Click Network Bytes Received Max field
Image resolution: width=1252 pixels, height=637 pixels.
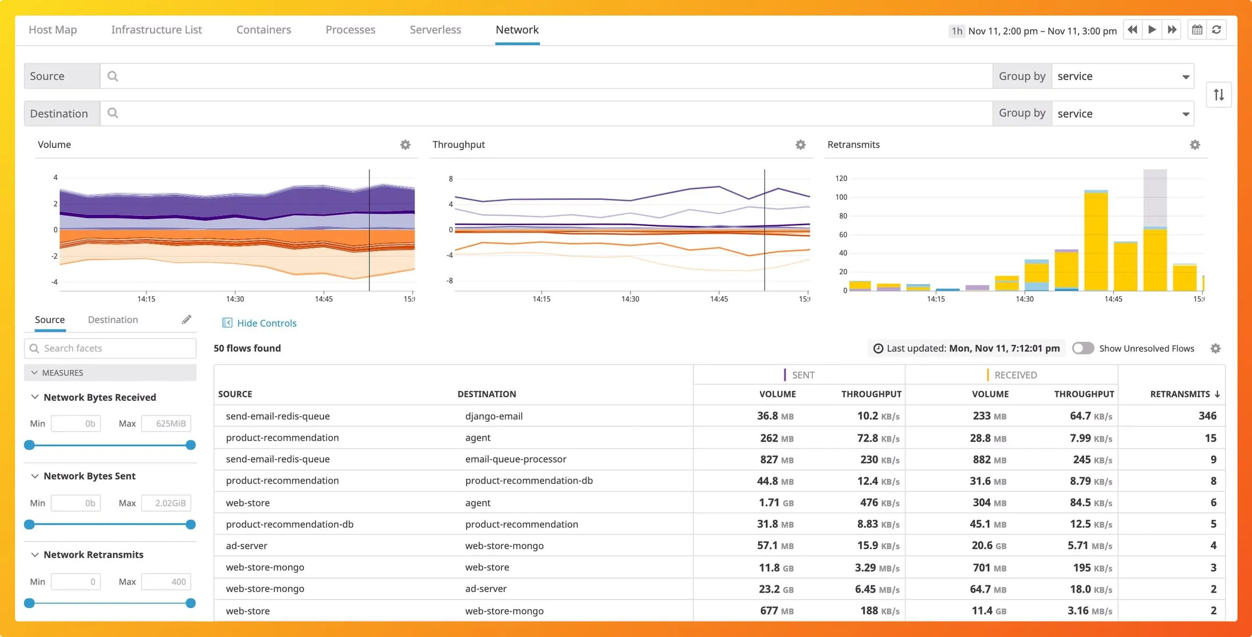[166, 424]
